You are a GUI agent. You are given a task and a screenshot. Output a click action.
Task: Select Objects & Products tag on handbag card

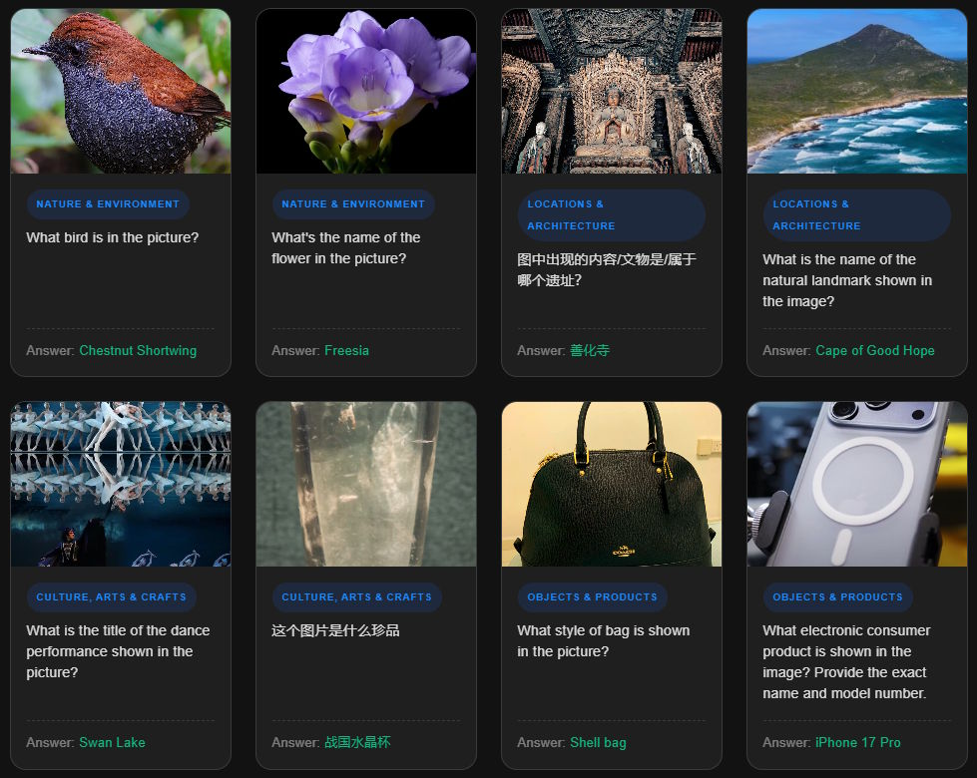click(592, 597)
